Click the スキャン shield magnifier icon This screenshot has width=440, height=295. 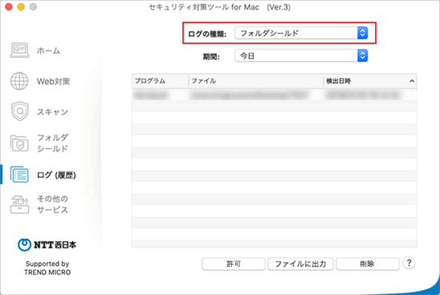point(19,111)
